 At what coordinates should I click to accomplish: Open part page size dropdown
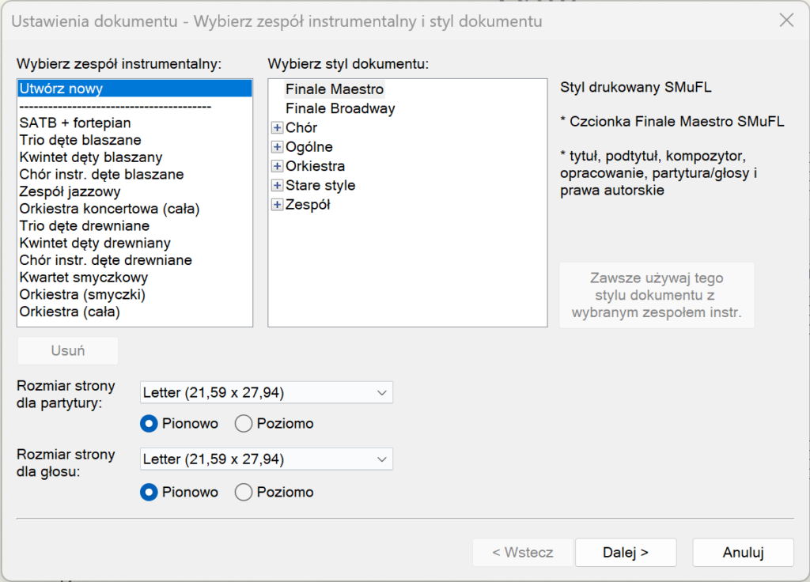pyautogui.click(x=267, y=459)
